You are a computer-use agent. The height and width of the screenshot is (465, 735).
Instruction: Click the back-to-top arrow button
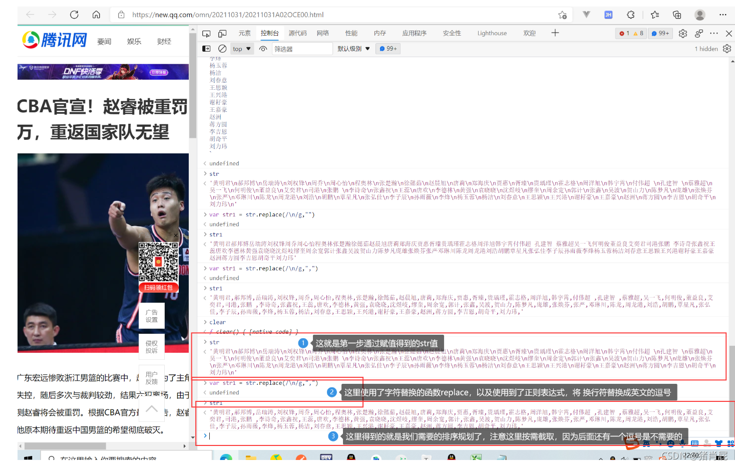[x=152, y=409]
